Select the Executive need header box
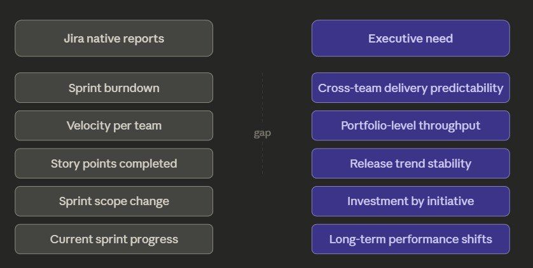The width and height of the screenshot is (533, 268). 411,38
